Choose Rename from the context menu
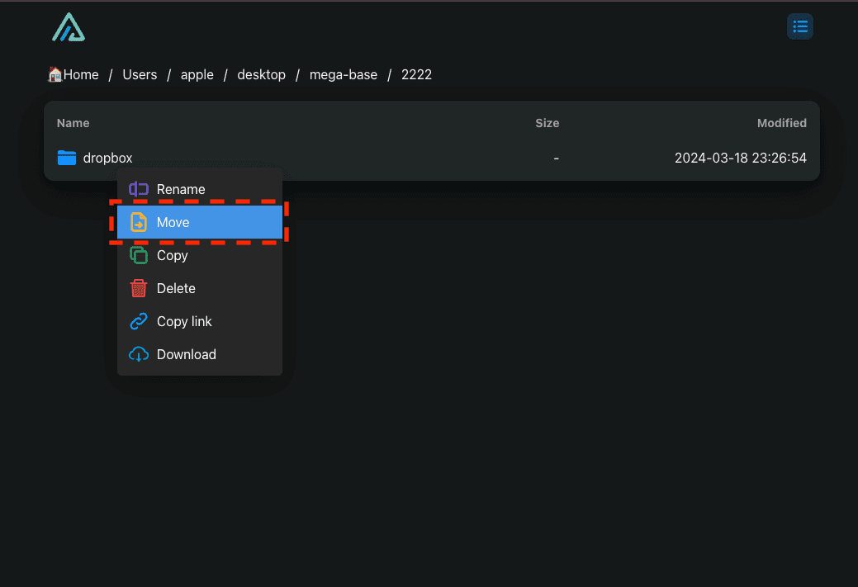This screenshot has height=587, width=858. pyautogui.click(x=200, y=189)
